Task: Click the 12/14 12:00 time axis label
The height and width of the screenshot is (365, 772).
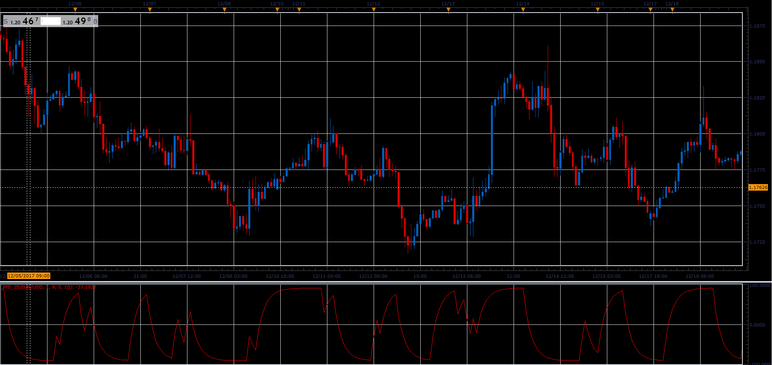Action: click(x=560, y=276)
